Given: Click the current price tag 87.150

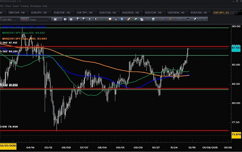Looking at the screenshot, I should pos(236,48).
